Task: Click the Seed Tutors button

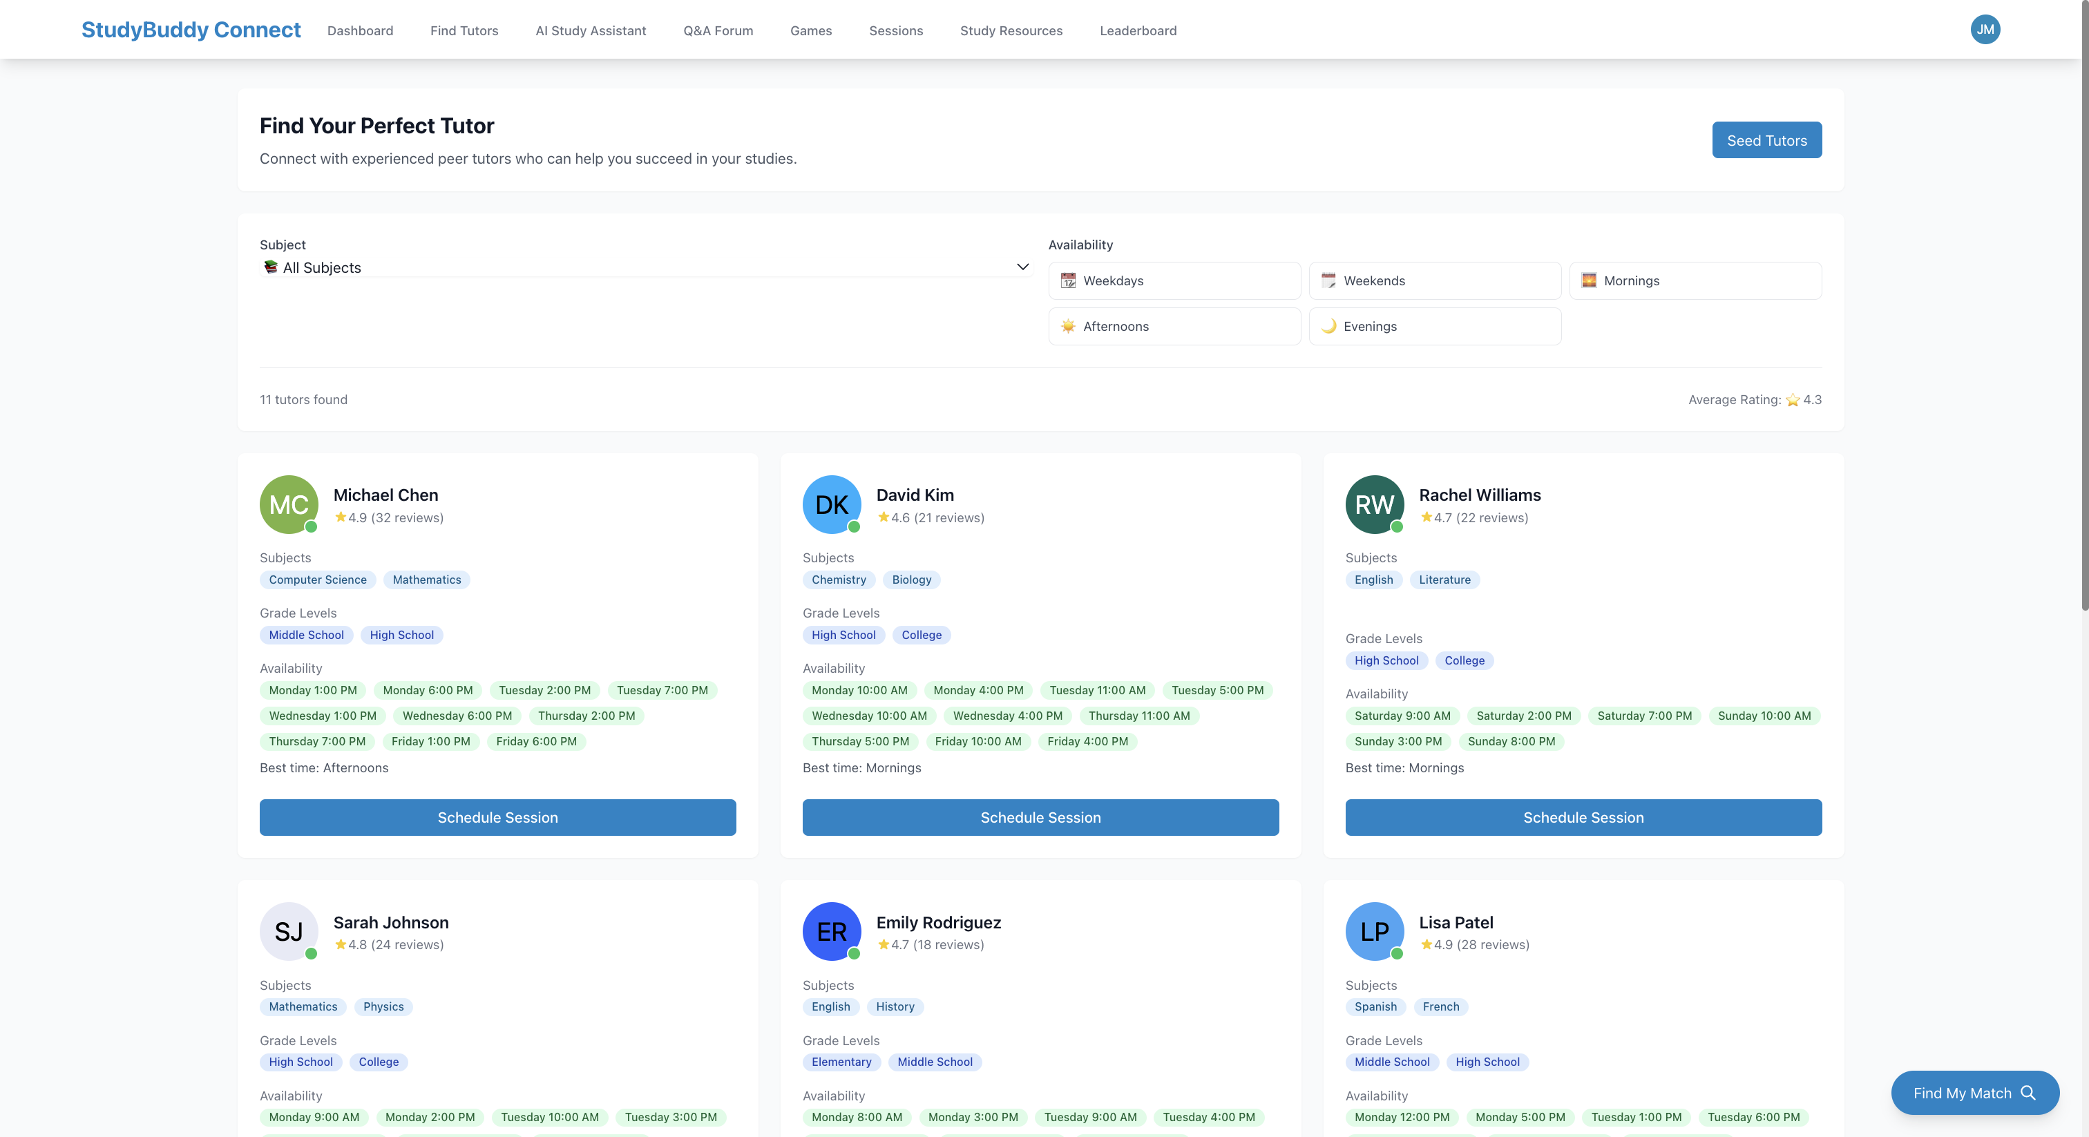Action: pyautogui.click(x=1766, y=140)
